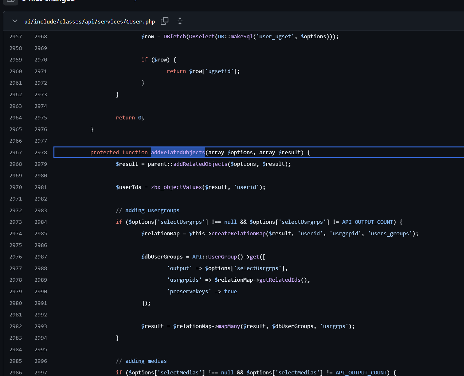Screen dimensions: 464x376
Task: Click old line number 2957
Action: pos(16,36)
